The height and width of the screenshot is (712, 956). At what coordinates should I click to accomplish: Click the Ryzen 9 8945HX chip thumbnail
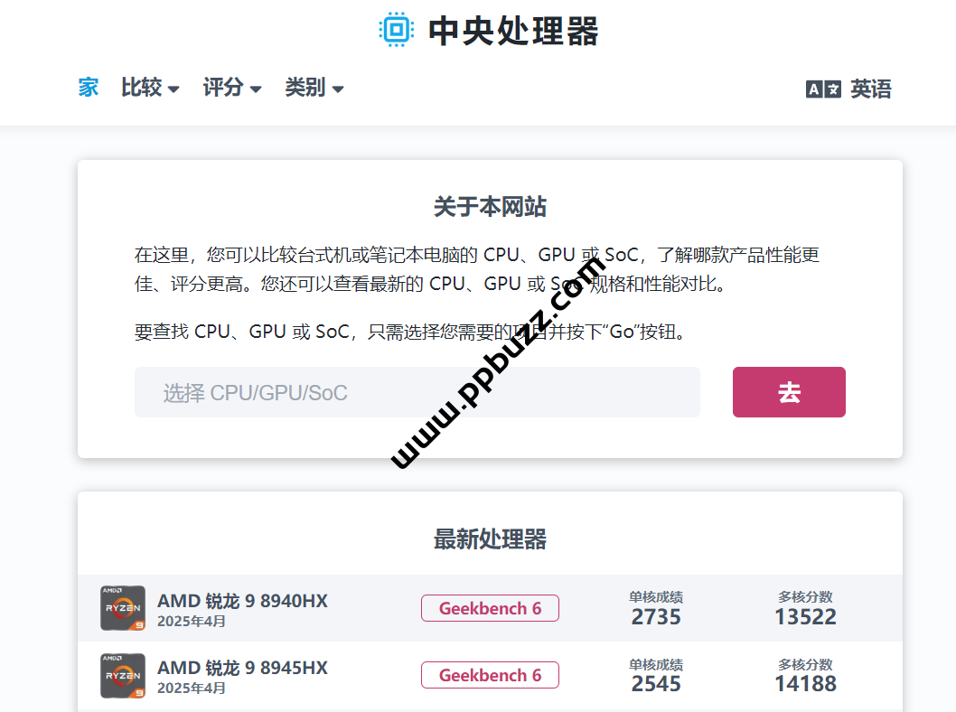pyautogui.click(x=123, y=676)
